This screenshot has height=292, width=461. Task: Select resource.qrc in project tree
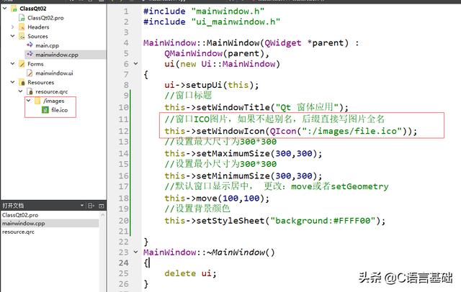(x=51, y=91)
